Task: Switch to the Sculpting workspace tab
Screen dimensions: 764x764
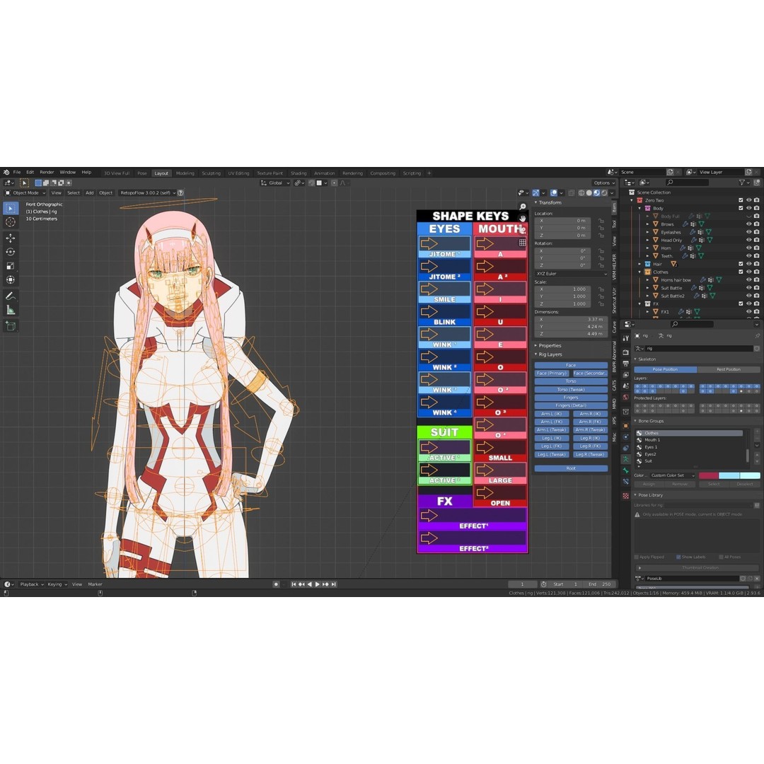Action: 211,173
